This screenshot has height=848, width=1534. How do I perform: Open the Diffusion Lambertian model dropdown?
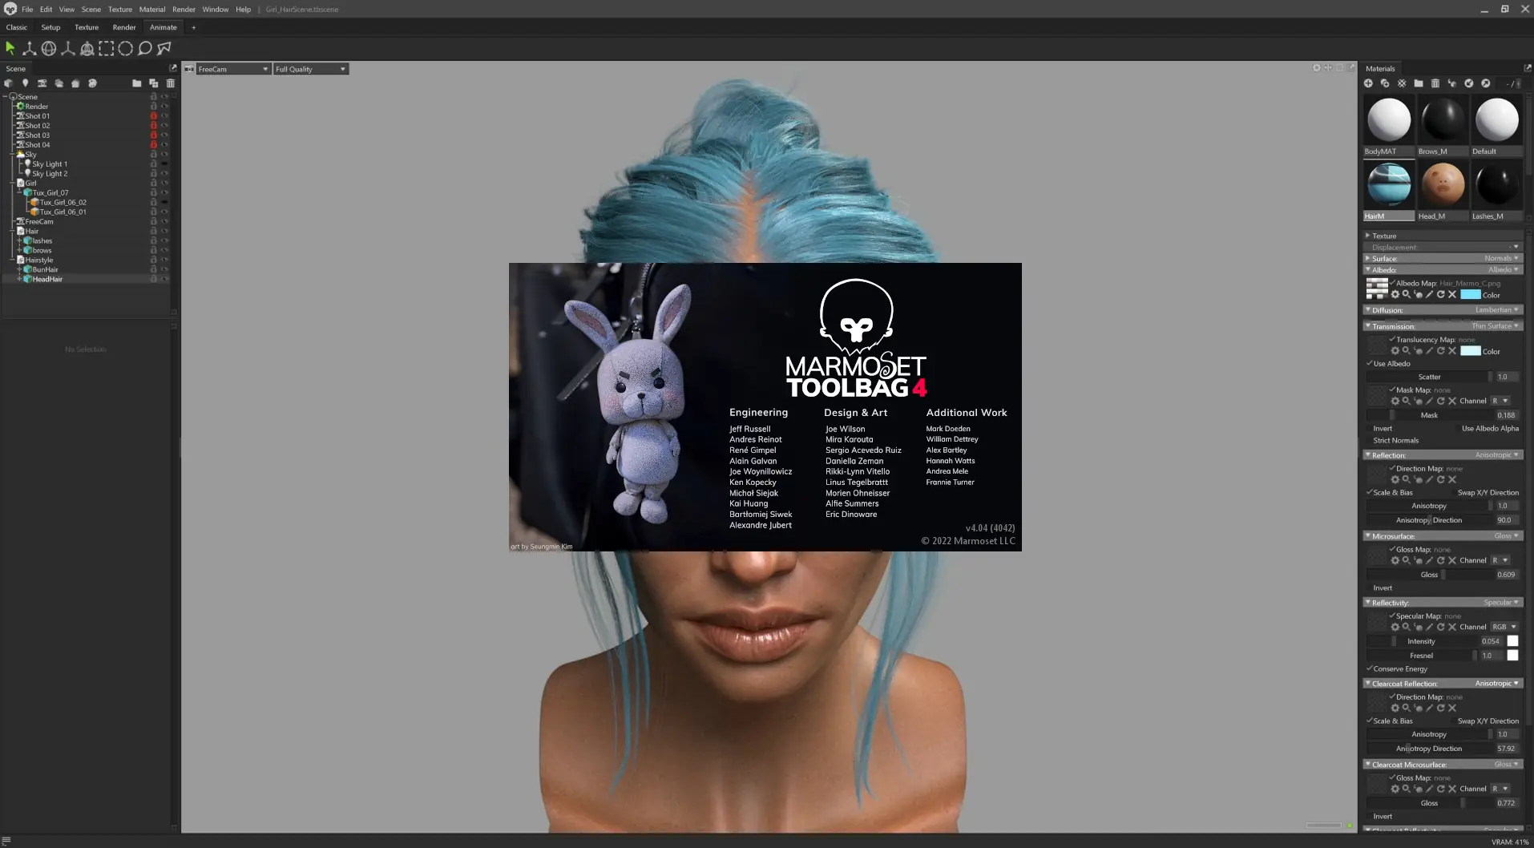[x=1497, y=309]
